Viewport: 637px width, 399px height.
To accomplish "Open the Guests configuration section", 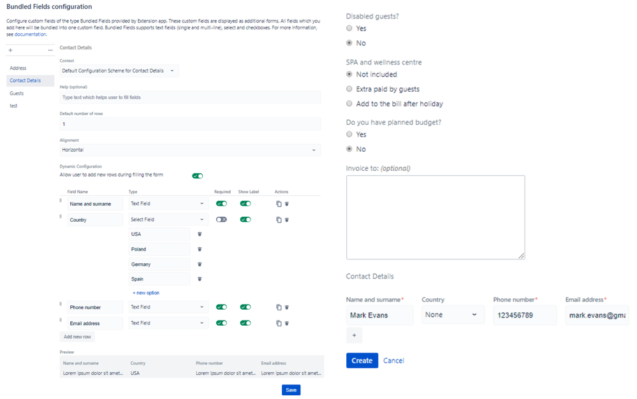I will [x=16, y=93].
